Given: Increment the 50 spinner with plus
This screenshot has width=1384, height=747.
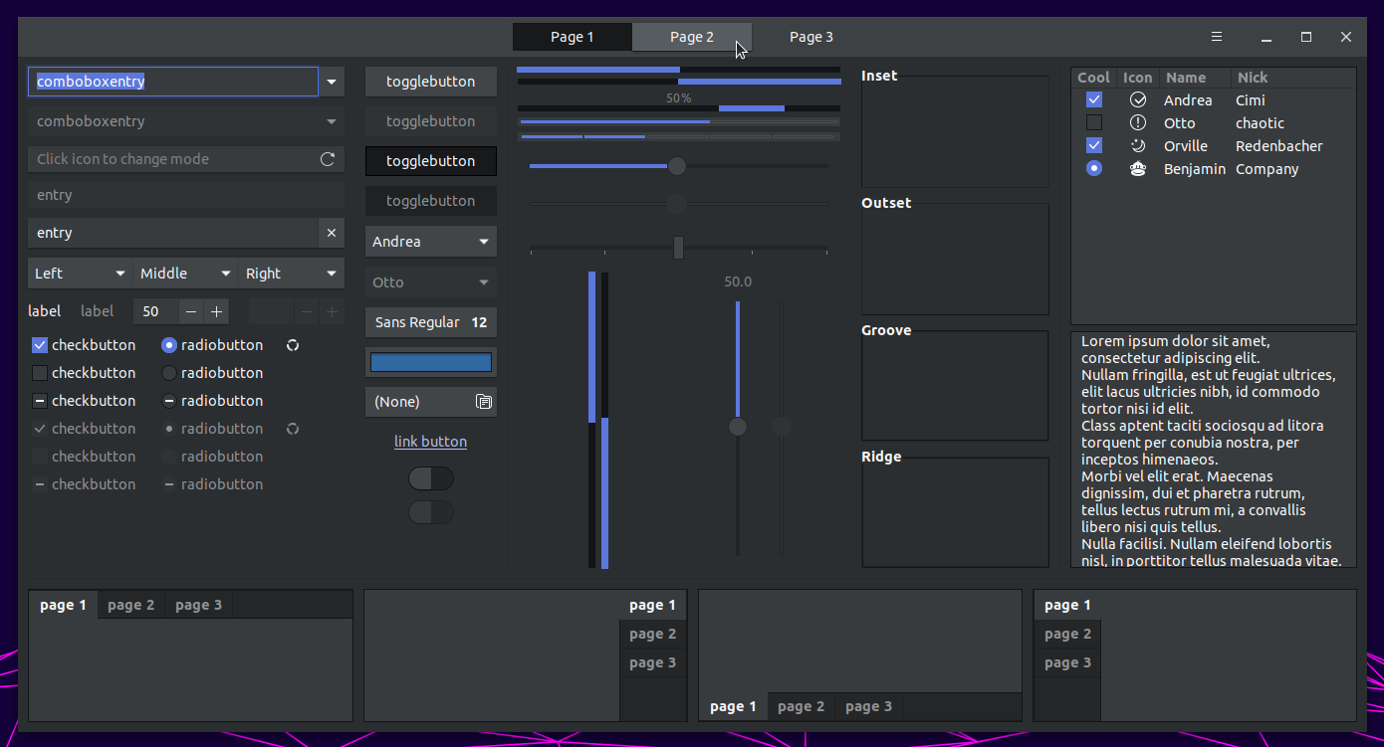Looking at the screenshot, I should (216, 310).
